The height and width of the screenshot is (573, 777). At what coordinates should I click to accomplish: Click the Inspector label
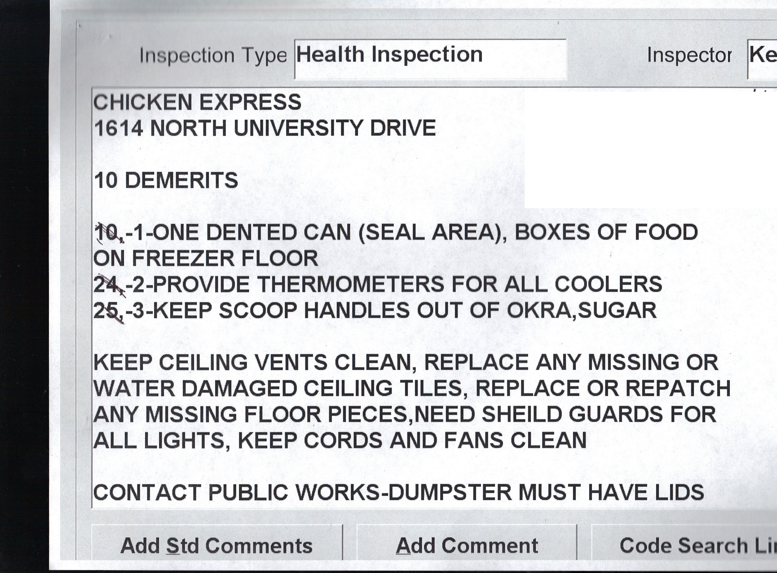coord(689,55)
